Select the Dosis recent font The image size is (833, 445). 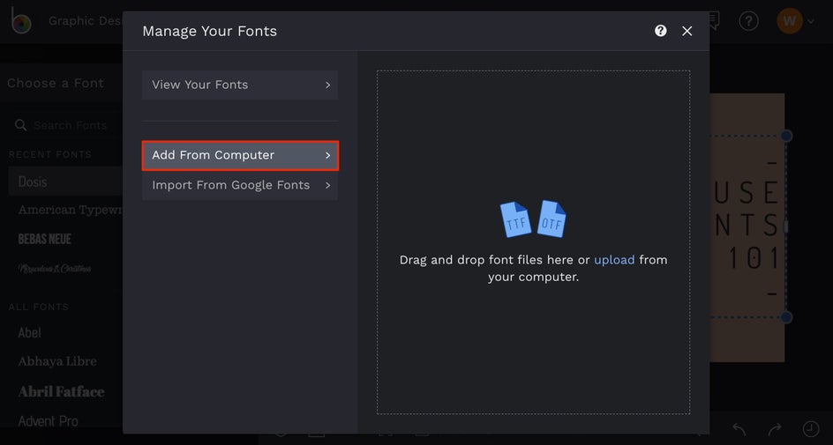pyautogui.click(x=34, y=182)
